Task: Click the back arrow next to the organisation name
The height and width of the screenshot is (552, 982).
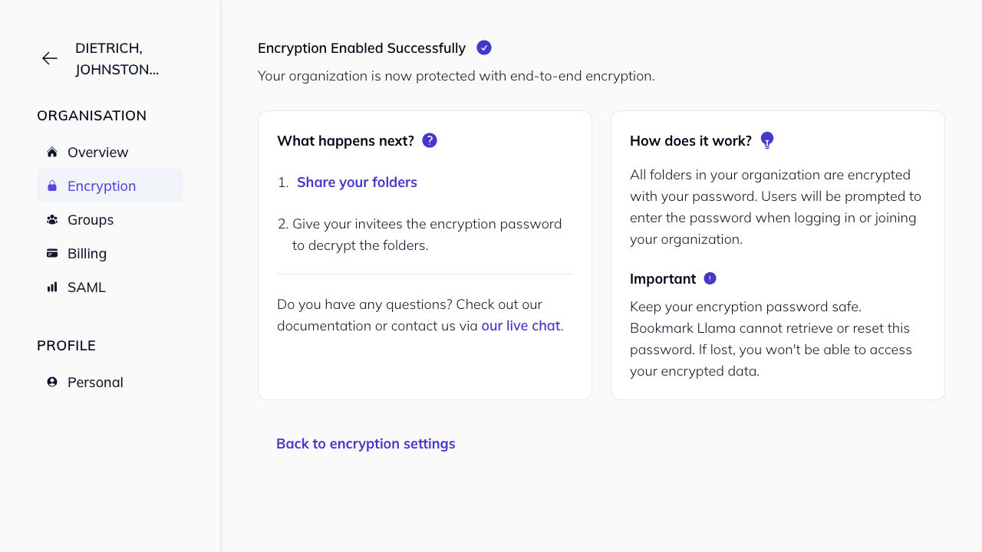Action: point(49,58)
